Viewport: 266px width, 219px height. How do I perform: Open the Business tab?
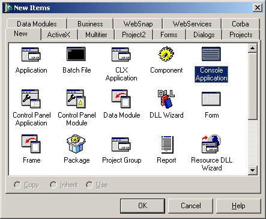click(x=90, y=24)
